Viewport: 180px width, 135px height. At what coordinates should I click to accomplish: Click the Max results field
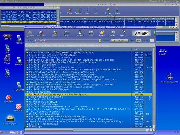(139, 40)
